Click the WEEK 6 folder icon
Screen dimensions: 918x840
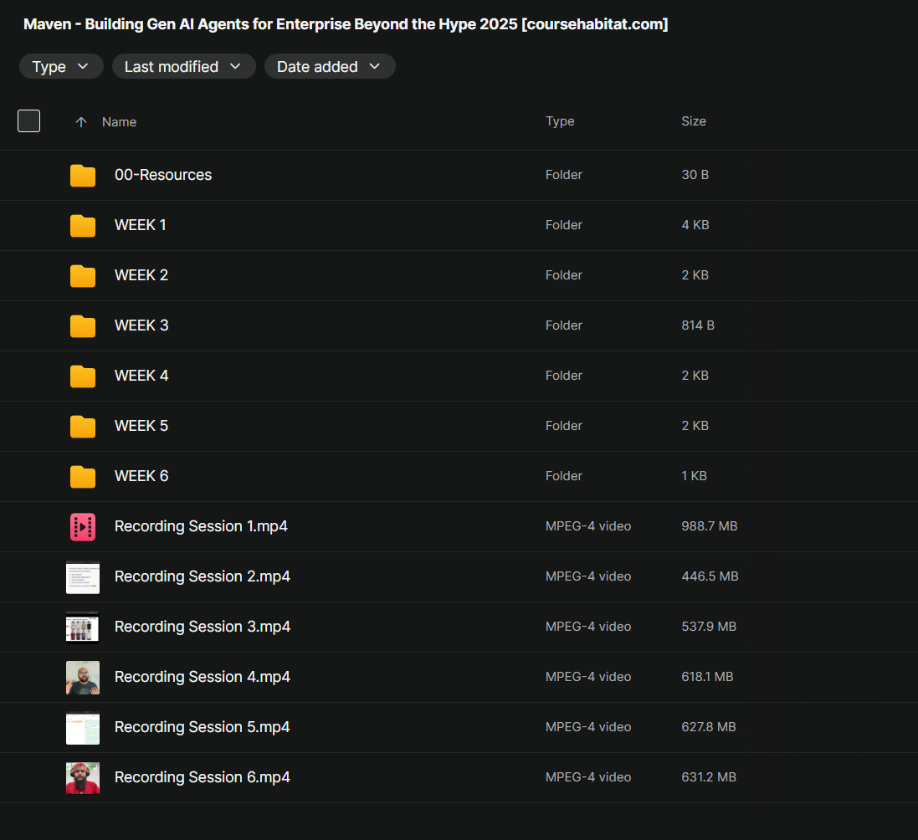pyautogui.click(x=83, y=477)
